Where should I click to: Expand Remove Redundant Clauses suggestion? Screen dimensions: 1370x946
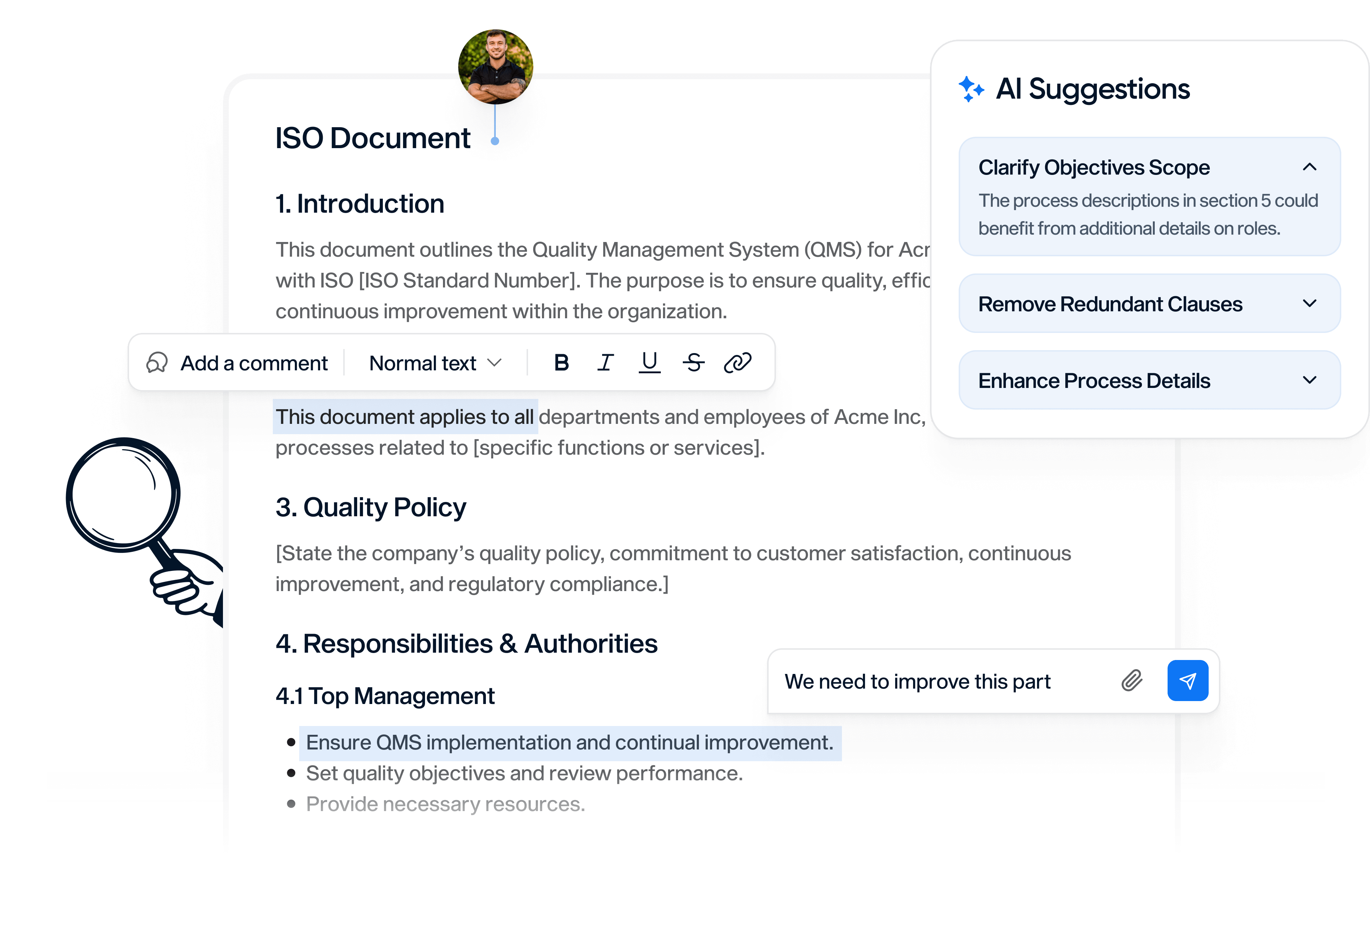click(x=1309, y=304)
